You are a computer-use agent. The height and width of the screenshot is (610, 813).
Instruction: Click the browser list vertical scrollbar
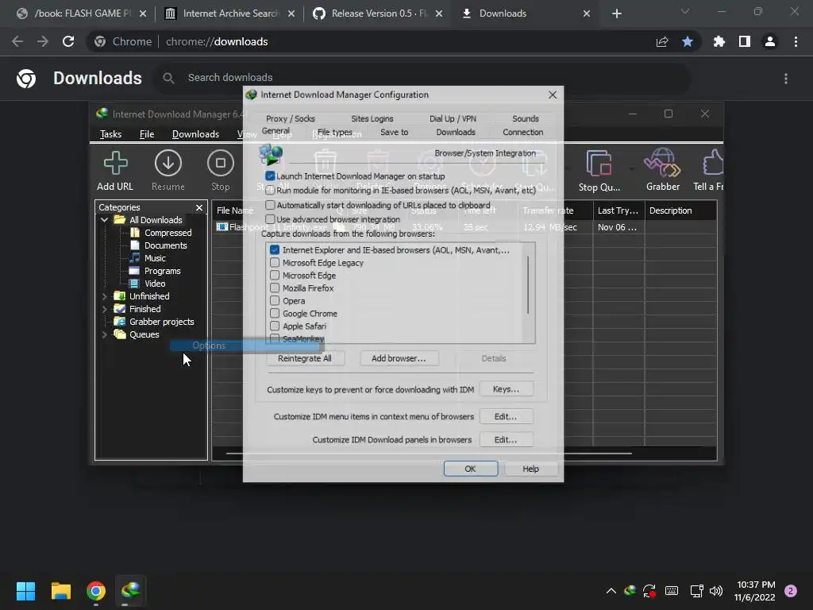(x=528, y=285)
